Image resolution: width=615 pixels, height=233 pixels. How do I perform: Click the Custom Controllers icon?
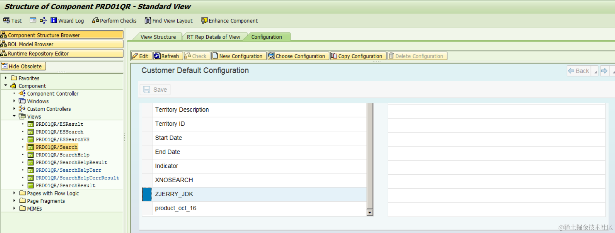tap(22, 109)
